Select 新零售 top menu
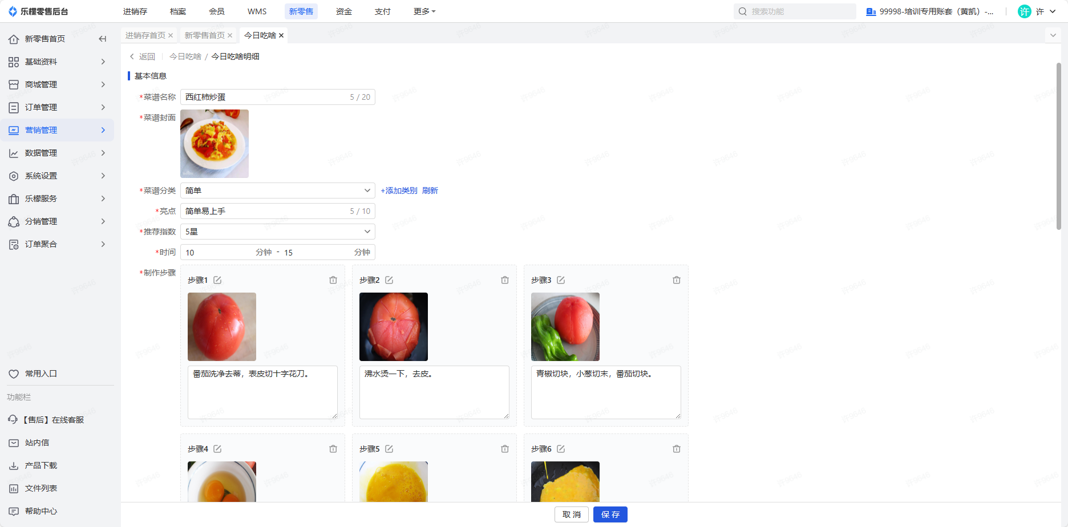Screen dimensions: 1068x527 301,11
